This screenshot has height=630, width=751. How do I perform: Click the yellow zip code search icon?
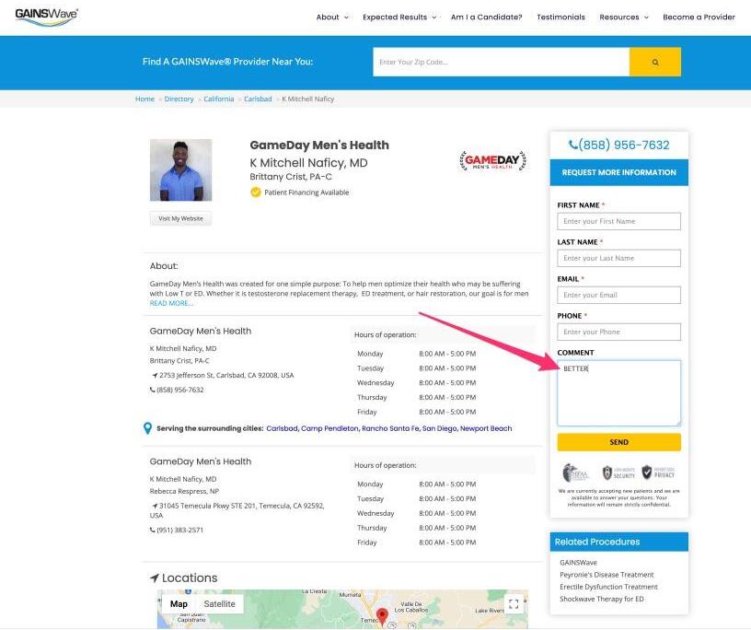(654, 62)
